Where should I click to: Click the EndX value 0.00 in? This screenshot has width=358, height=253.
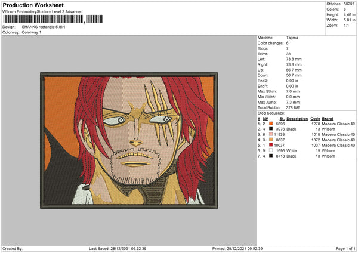pos(292,81)
